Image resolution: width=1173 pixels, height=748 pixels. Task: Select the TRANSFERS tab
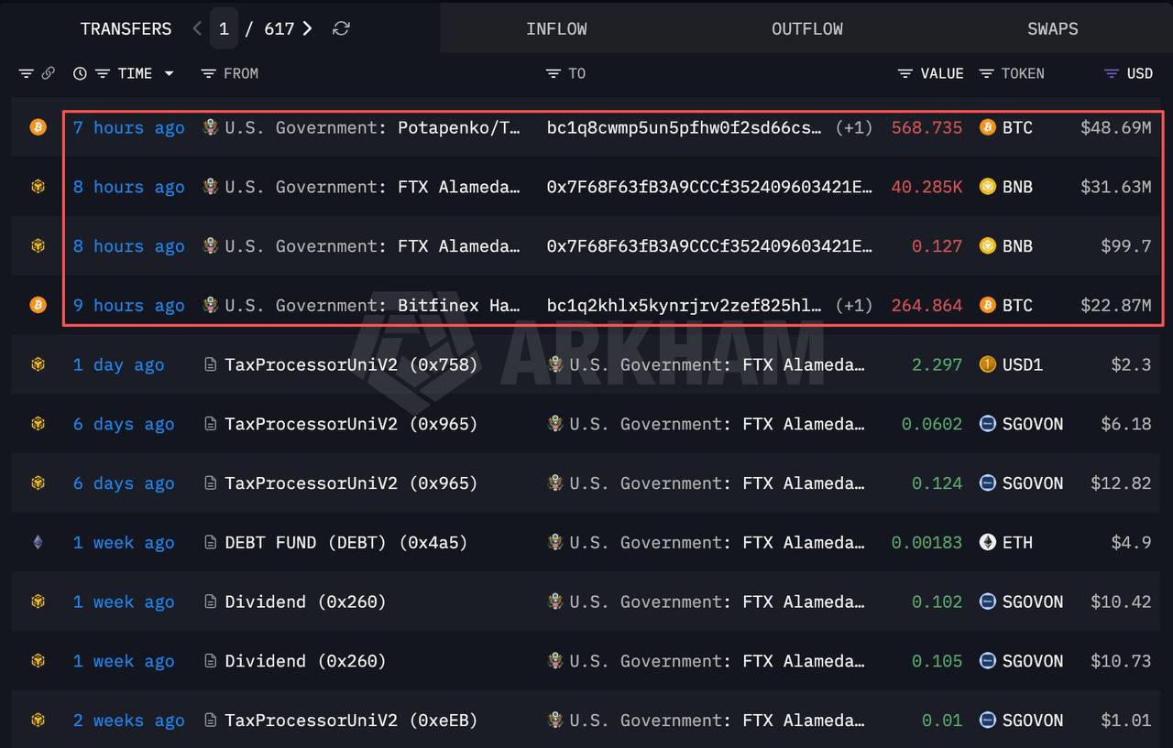(126, 28)
